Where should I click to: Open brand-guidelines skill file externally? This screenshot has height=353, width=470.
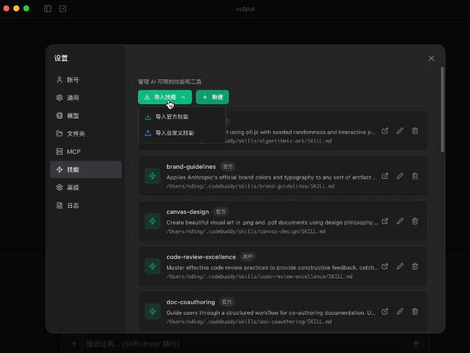click(x=385, y=176)
